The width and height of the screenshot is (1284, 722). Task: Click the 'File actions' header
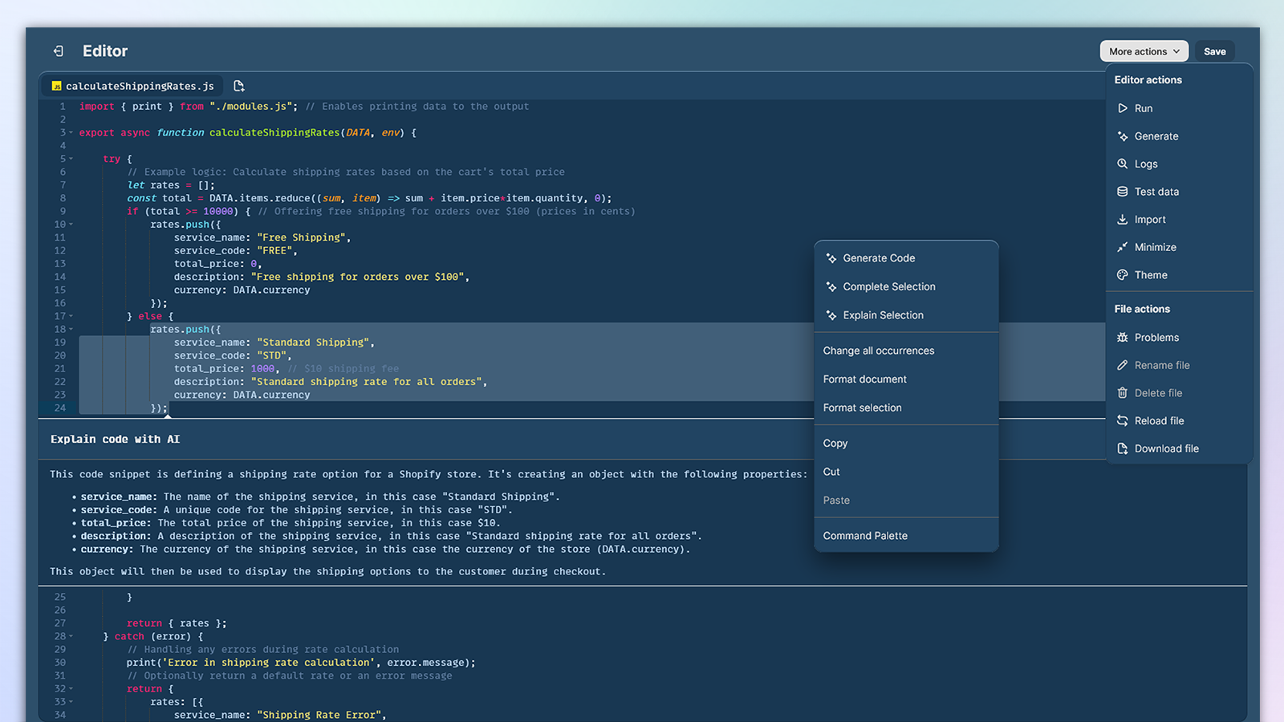tap(1142, 309)
